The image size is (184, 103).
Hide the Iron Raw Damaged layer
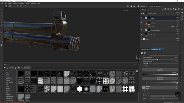[x=141, y=30]
